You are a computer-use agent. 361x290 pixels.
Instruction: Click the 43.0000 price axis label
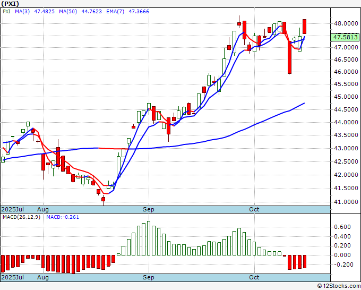click(x=346, y=148)
